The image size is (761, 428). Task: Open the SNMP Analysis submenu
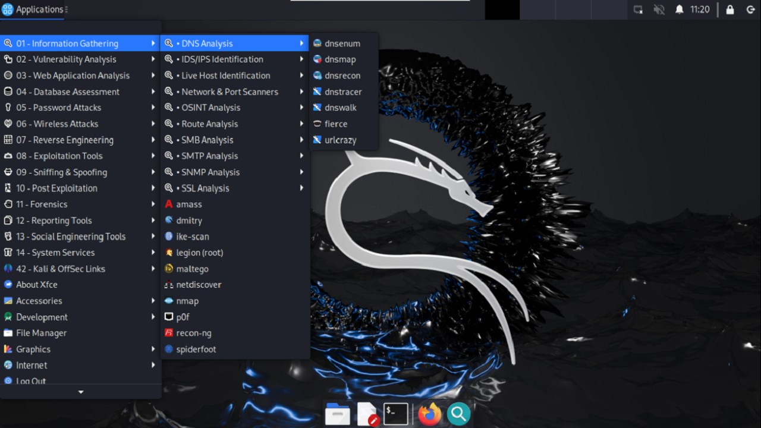[235, 172]
